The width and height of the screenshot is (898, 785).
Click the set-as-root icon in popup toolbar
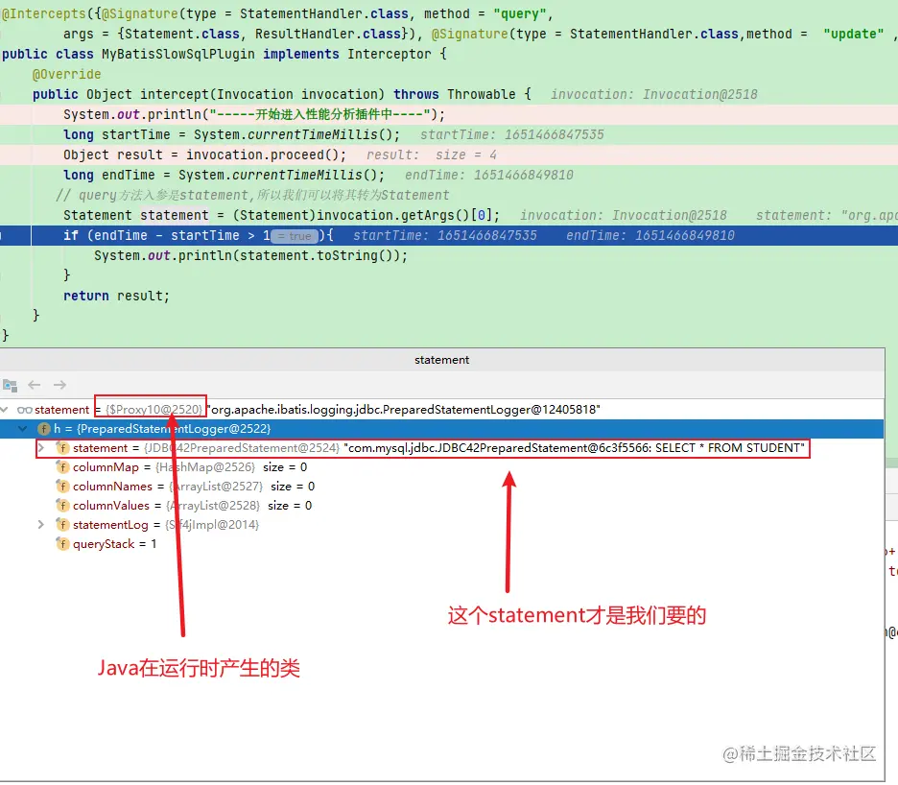pos(10,385)
